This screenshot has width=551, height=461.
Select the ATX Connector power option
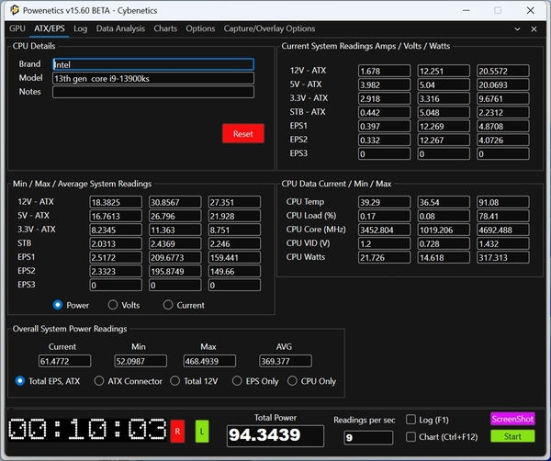click(x=100, y=381)
